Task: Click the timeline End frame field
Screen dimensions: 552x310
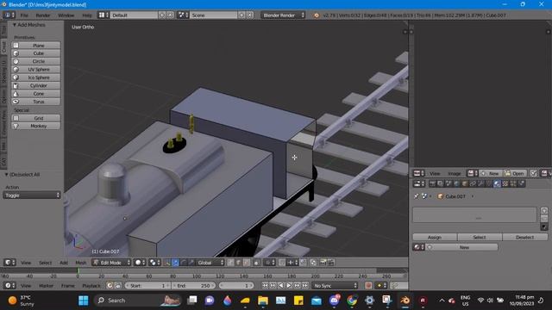Action: click(193, 286)
